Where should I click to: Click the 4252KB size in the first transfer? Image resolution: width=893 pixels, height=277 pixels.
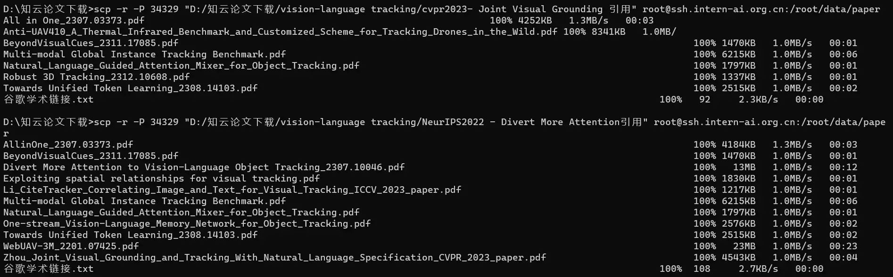pos(535,21)
